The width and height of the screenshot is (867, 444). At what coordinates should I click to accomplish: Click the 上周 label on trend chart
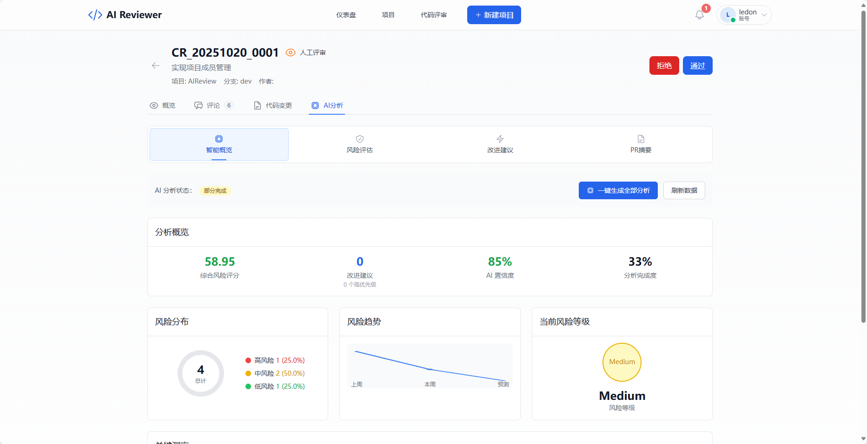(357, 385)
